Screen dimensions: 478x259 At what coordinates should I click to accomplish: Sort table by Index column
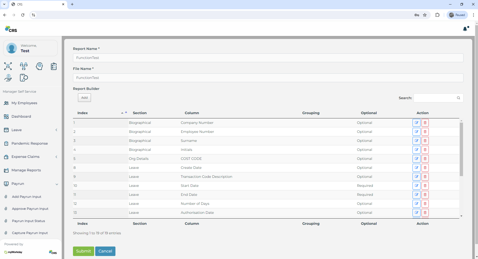100,113
